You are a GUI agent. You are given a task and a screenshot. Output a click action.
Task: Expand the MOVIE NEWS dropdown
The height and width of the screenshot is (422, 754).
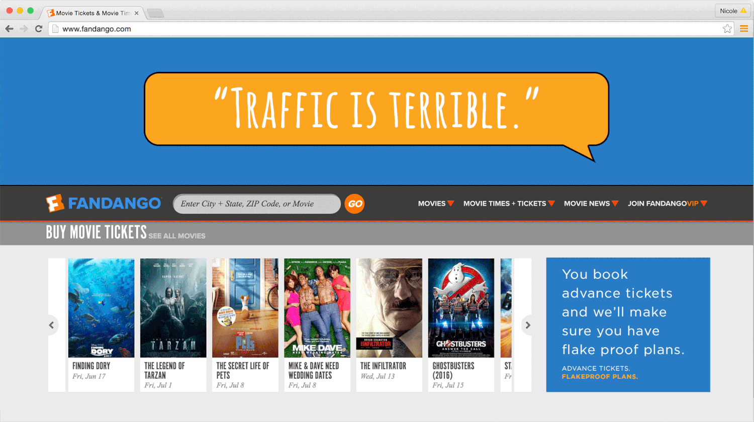click(x=591, y=203)
